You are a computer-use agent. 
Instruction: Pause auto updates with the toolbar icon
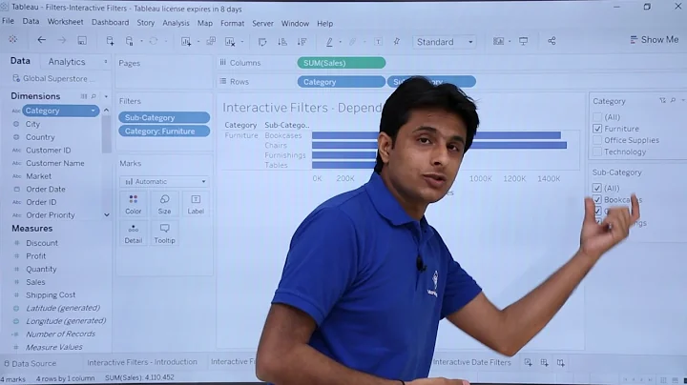[130, 41]
